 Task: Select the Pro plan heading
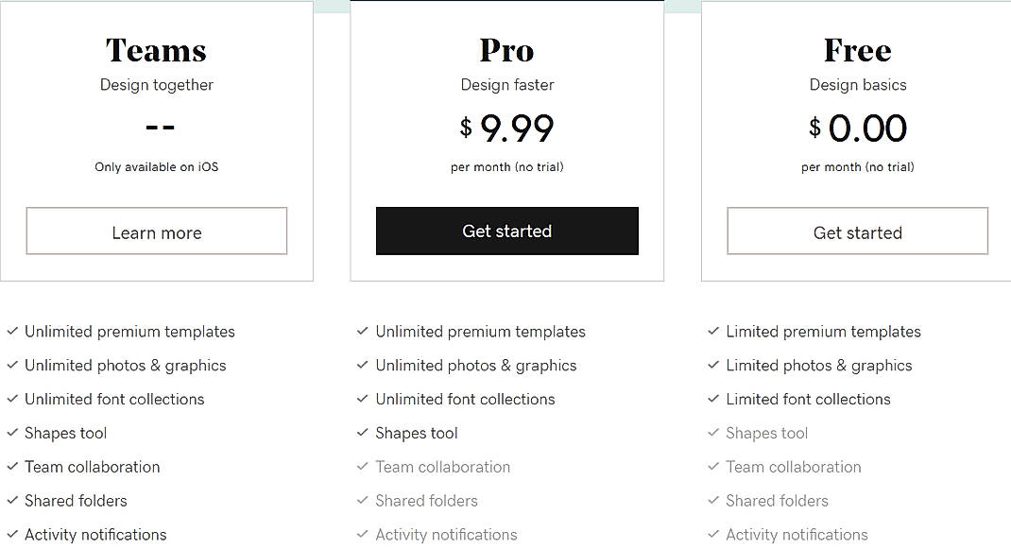coord(506,50)
